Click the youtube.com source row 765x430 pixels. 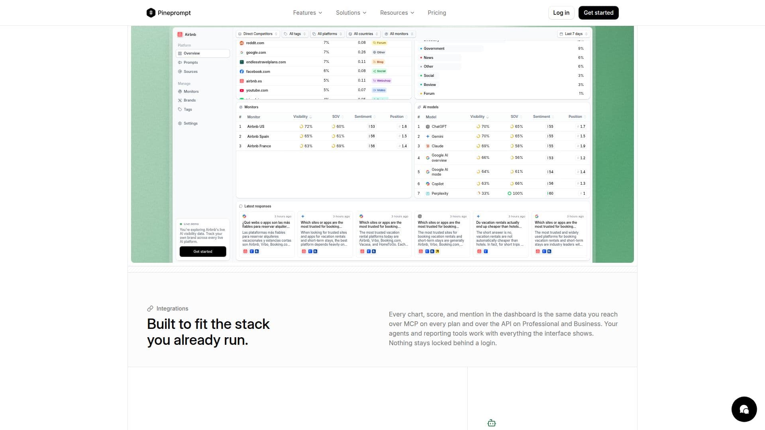(324, 90)
